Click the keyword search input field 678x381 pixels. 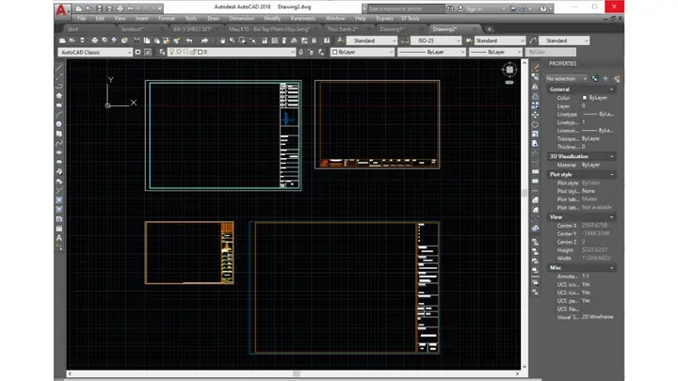coord(405,8)
